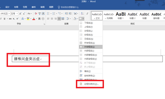Toggle Underline formatting
The height and width of the screenshot is (99, 165).
[4, 19]
